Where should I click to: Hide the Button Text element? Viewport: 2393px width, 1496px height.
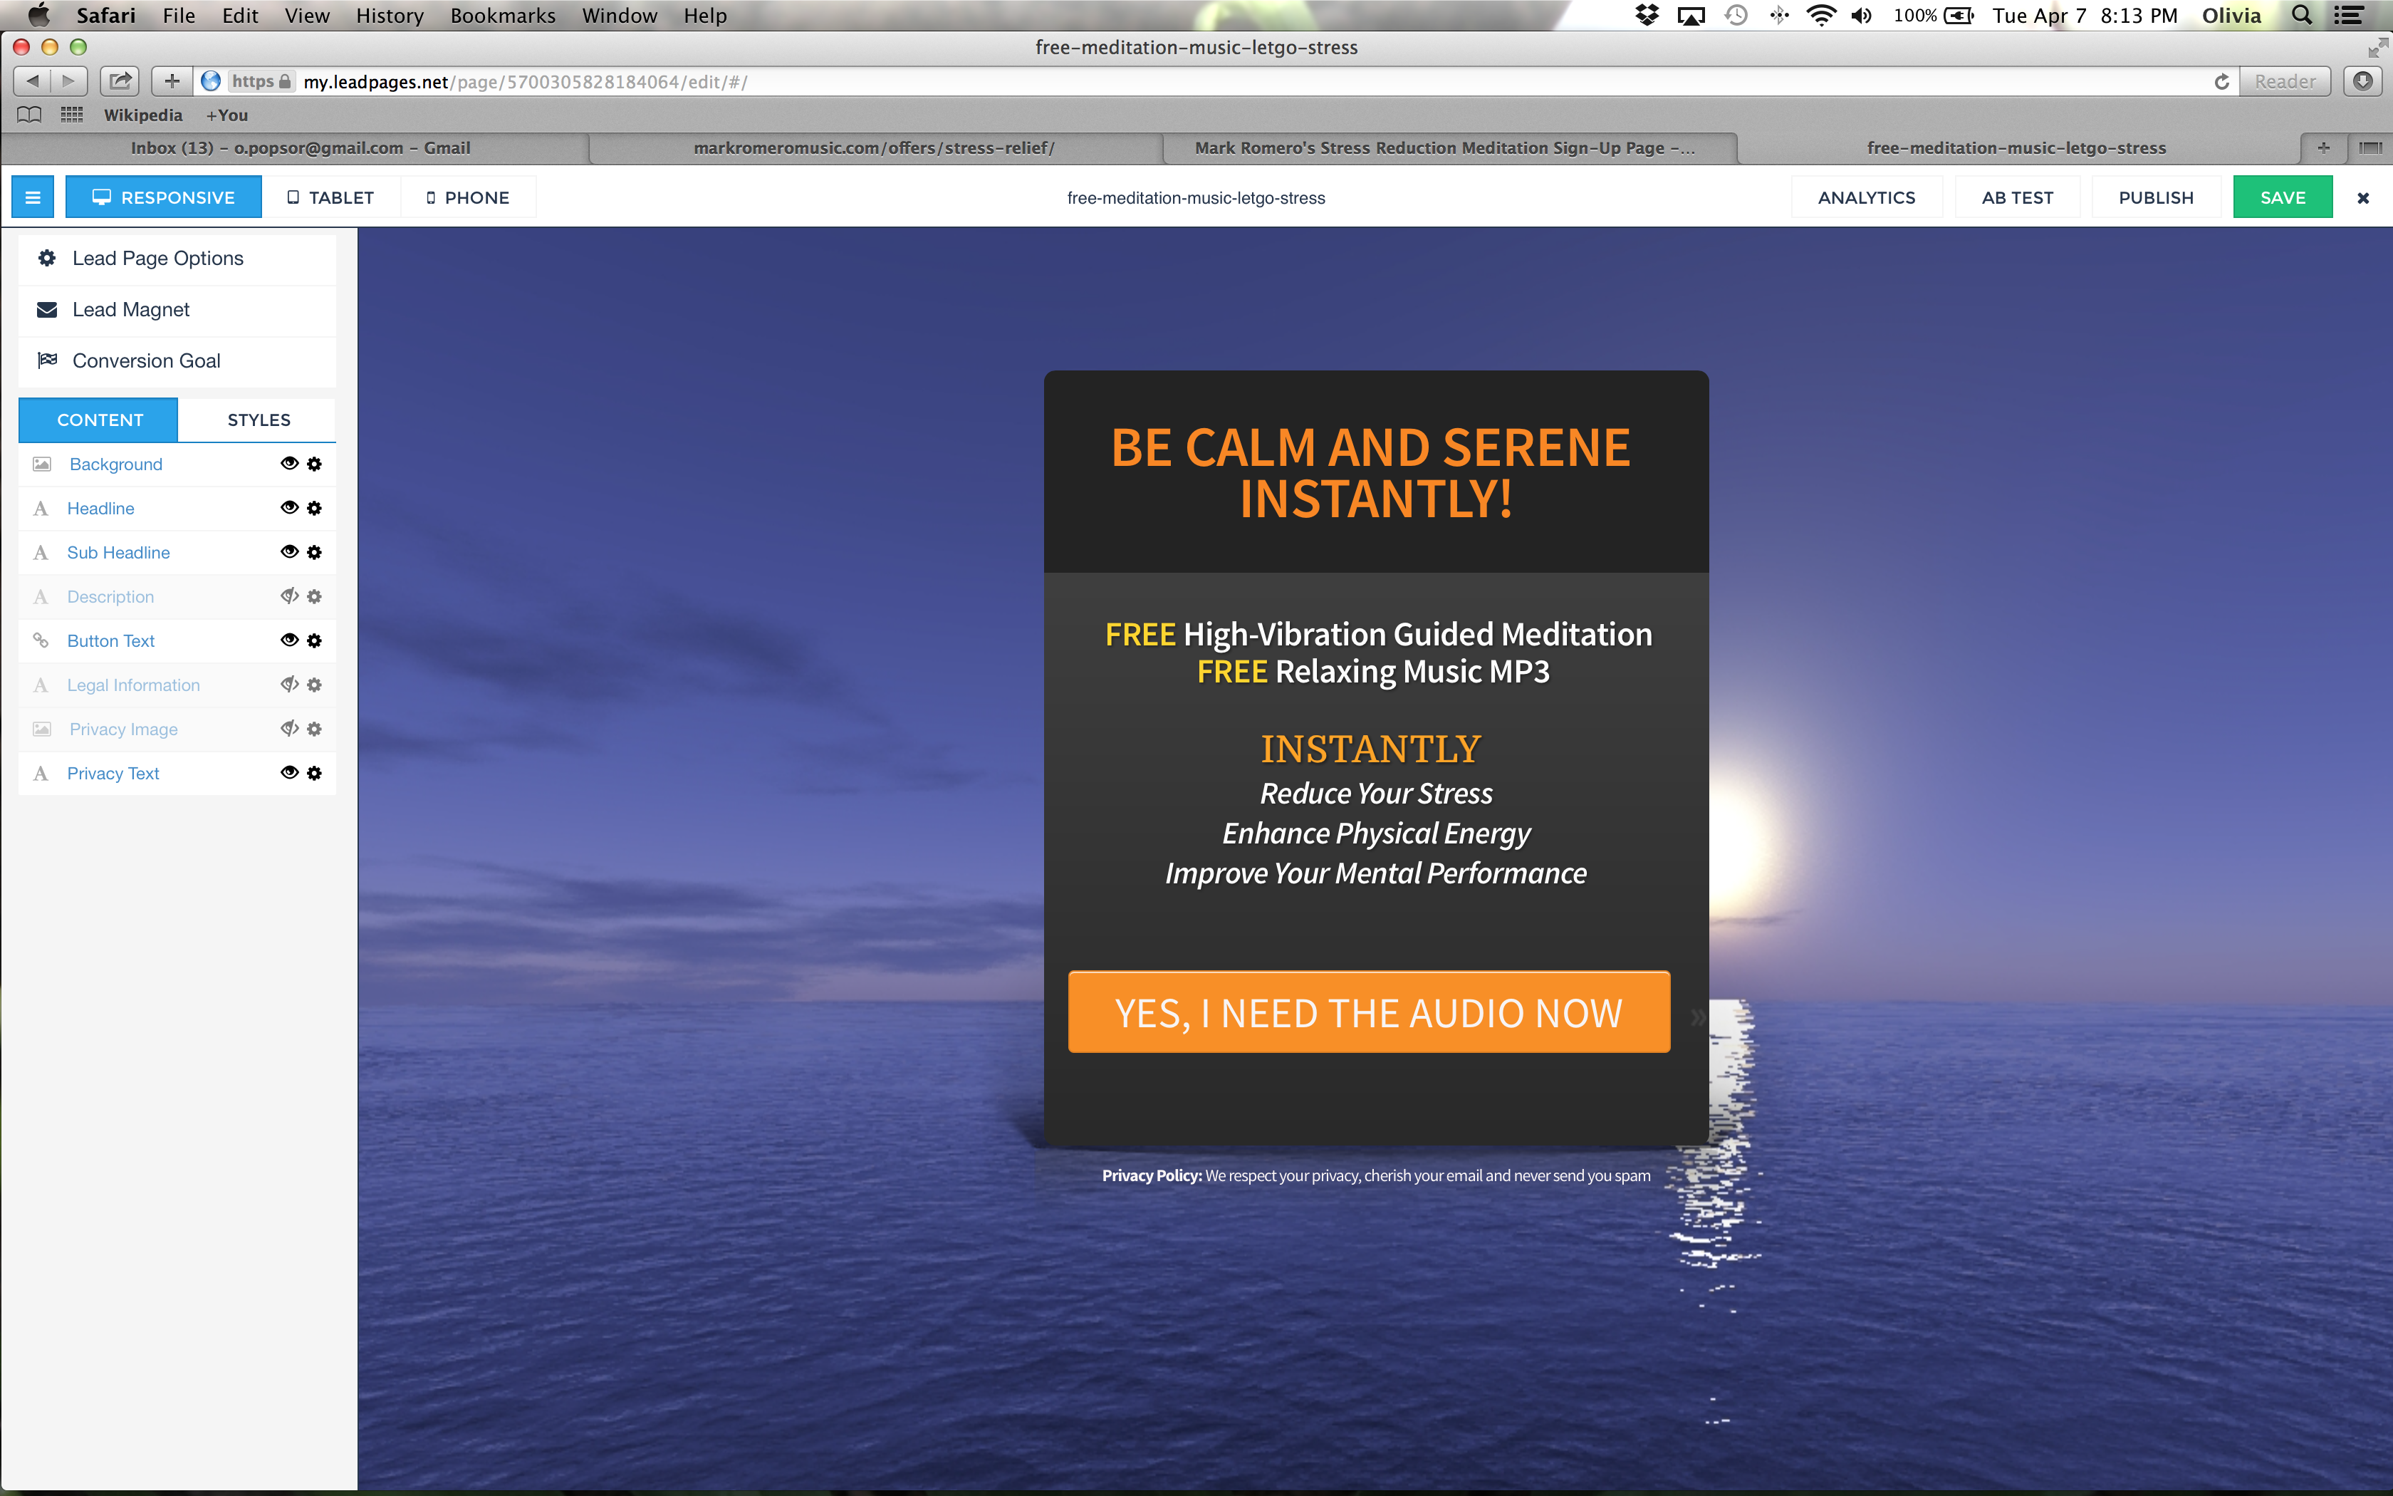[288, 640]
